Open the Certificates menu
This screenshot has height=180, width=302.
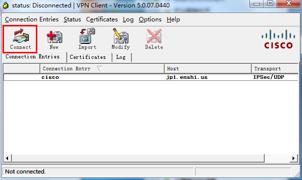[x=102, y=19]
